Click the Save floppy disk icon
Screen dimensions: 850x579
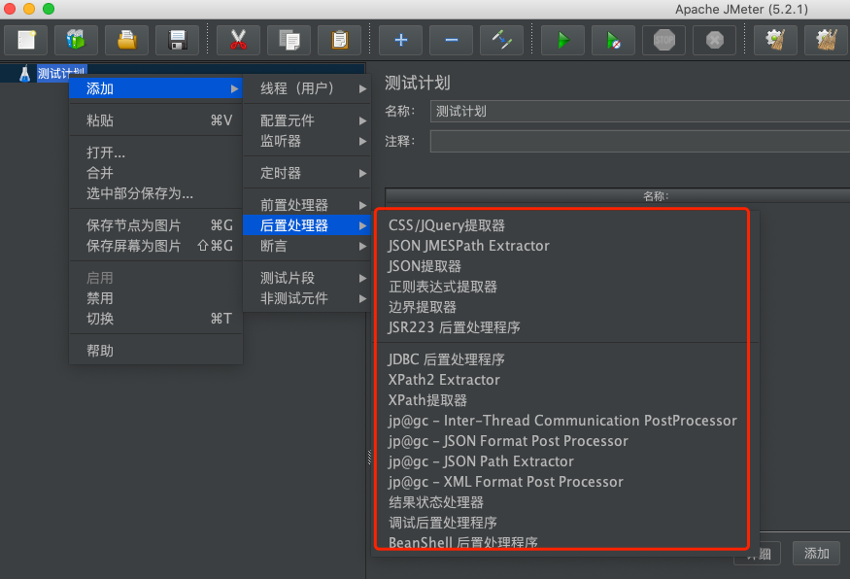177,40
